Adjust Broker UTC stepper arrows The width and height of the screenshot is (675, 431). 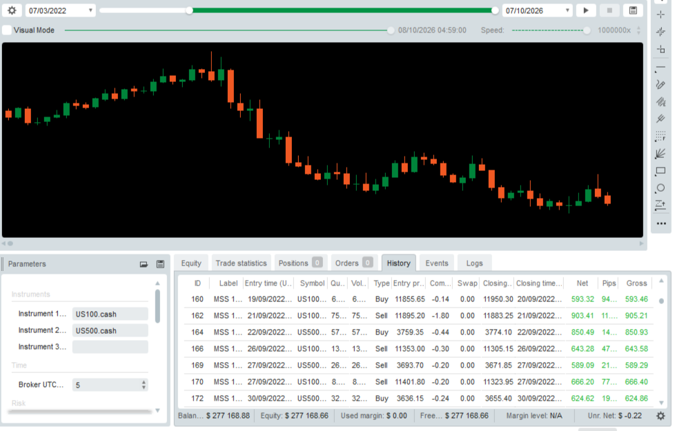coord(144,385)
